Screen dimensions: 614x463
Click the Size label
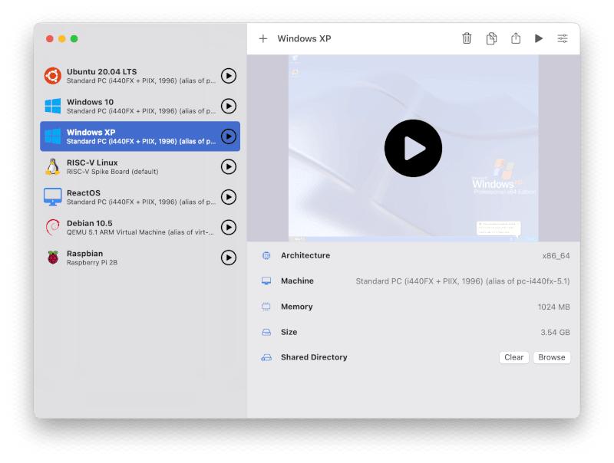[x=289, y=332]
